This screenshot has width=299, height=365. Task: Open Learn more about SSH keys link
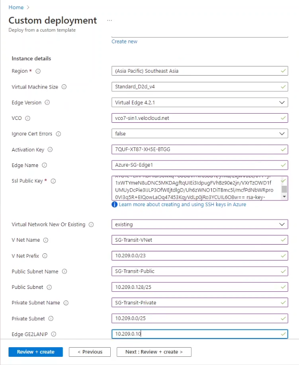coord(182,204)
